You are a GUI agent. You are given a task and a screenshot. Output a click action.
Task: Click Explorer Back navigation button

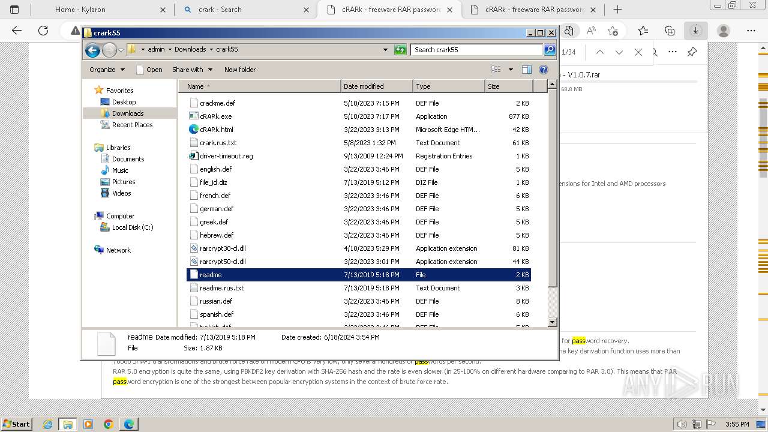click(92, 50)
